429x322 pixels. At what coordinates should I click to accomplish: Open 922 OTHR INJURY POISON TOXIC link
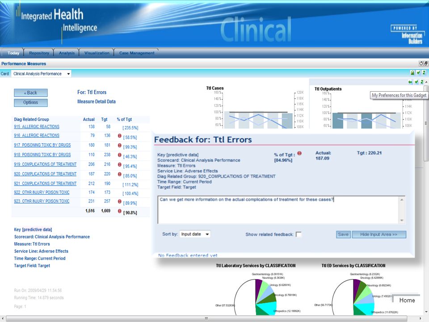click(42, 192)
